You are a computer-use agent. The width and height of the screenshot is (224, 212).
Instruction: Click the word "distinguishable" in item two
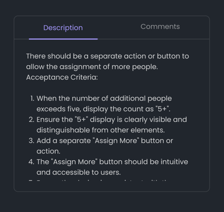tap(63, 130)
